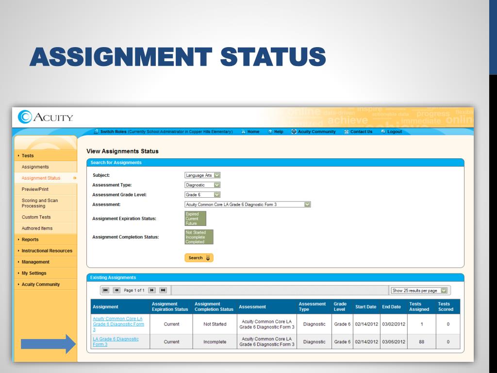Click the Acuity logo

[x=45, y=117]
